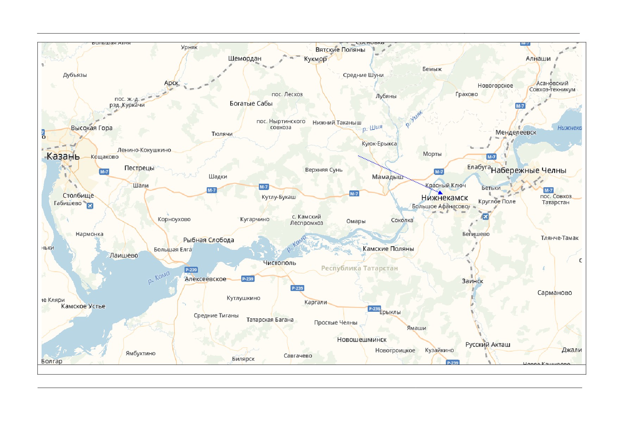Select the Мамадыш town label
This screenshot has width=617, height=436.
(388, 177)
